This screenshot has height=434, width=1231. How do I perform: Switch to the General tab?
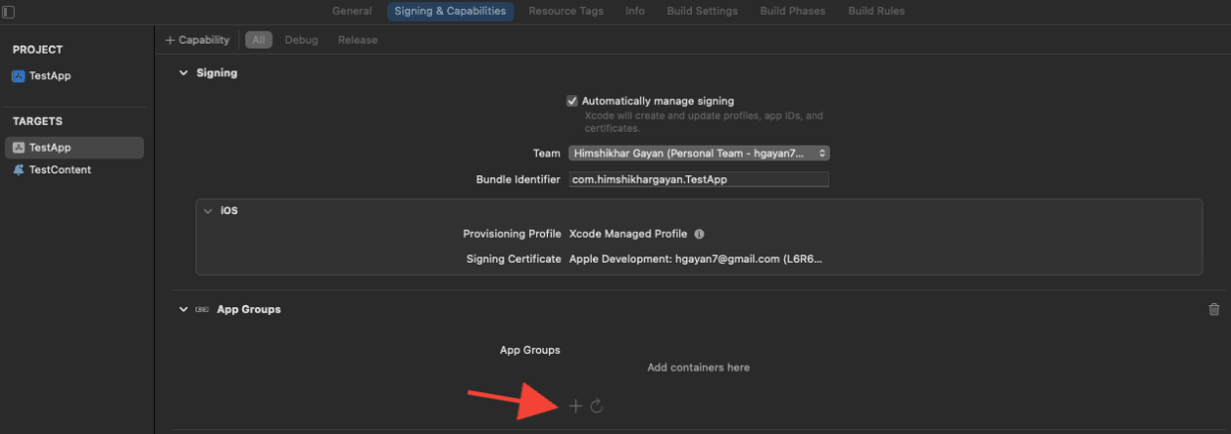[351, 11]
